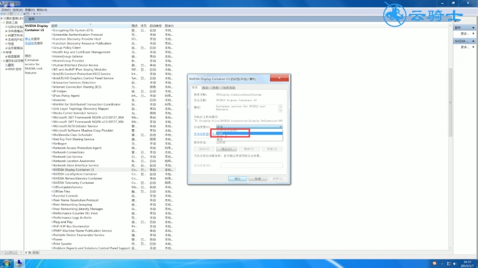
Task: Collapse the 系统工具 tree expander
Action: pos(2,23)
